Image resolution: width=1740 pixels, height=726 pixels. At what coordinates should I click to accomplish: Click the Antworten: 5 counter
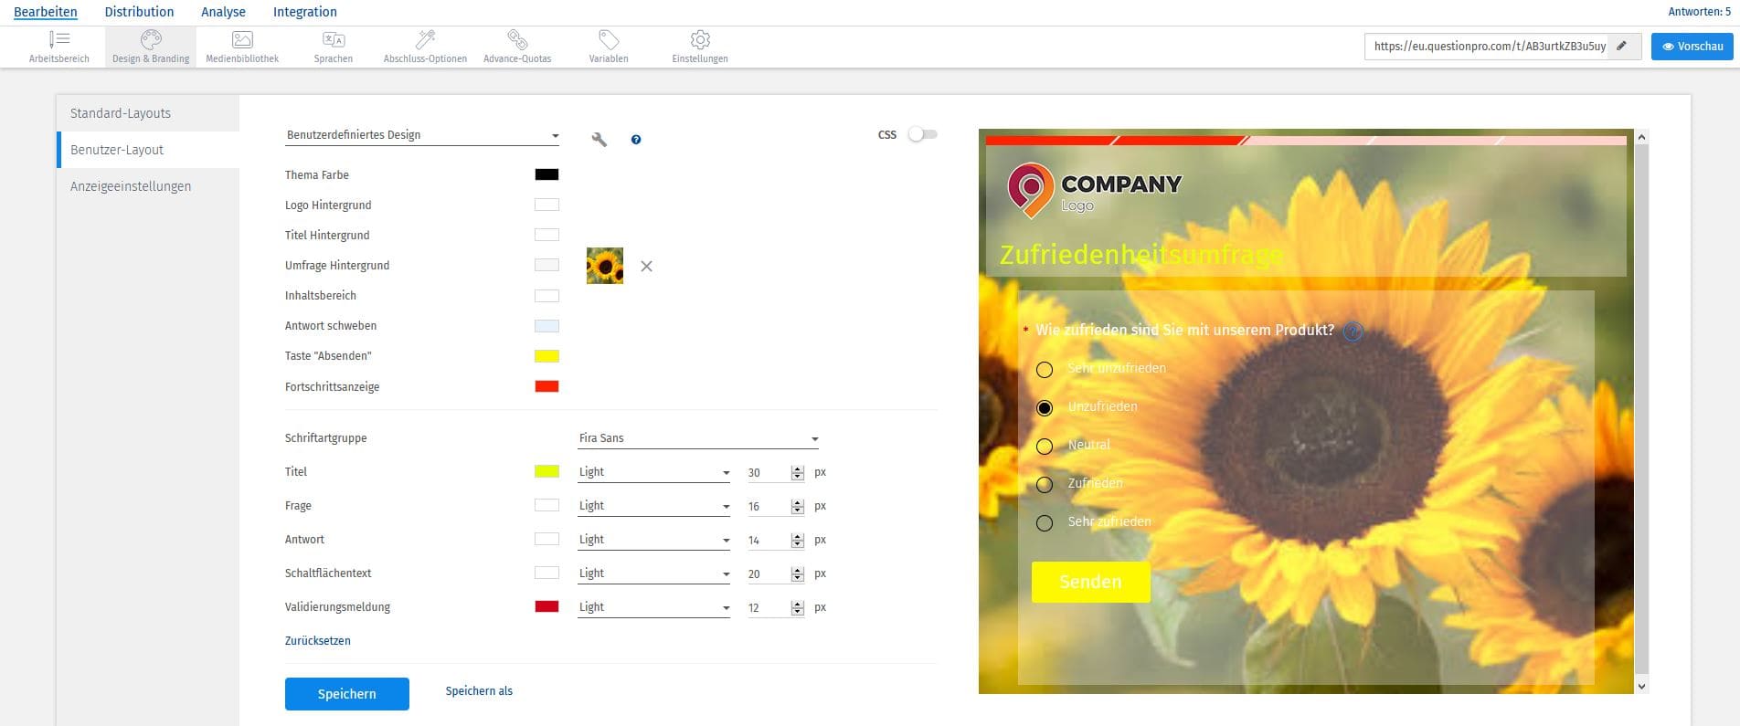(1700, 12)
